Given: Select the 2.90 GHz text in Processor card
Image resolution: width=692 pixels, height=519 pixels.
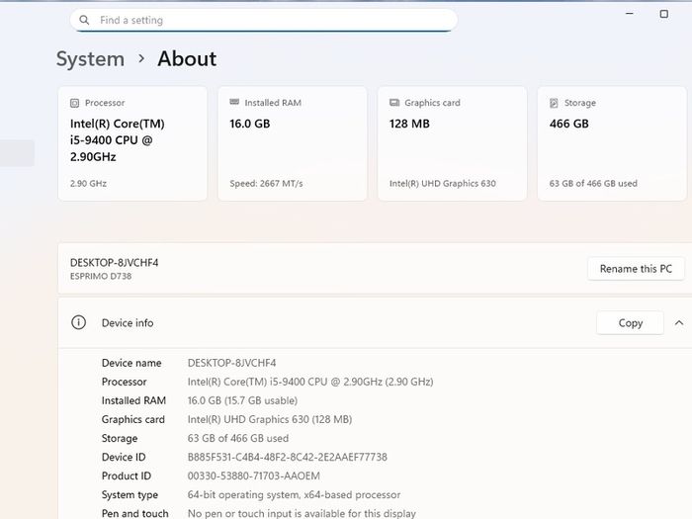Looking at the screenshot, I should point(88,184).
